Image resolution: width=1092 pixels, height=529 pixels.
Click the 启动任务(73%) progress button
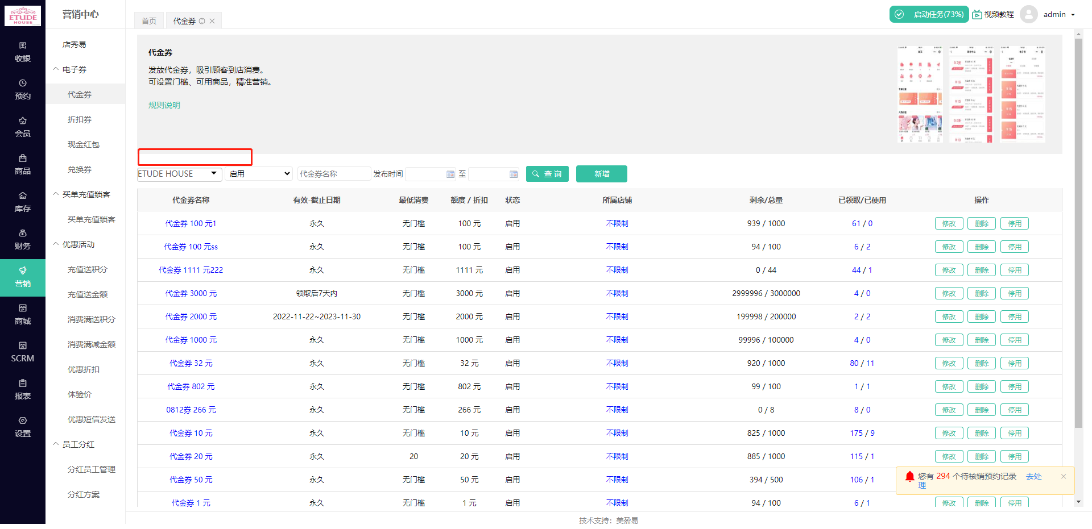click(x=929, y=14)
